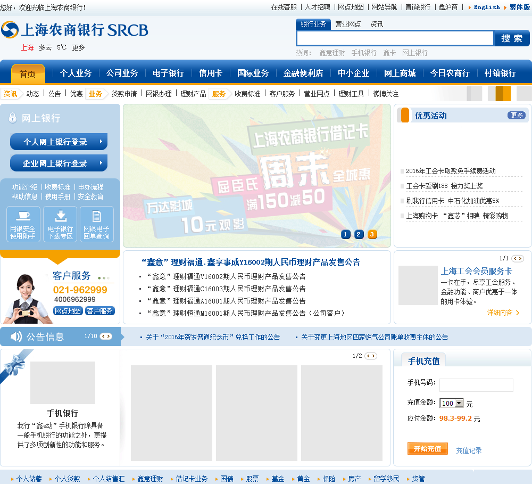This screenshot has width=532, height=484.
Task: Open 理财福通V16002期 announcement
Action: (226, 276)
